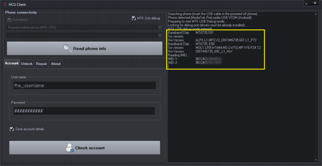Image resolution: width=322 pixels, height=166 pixels.
Task: Click the magnifier icon on Read phone info
Action: tap(68, 49)
